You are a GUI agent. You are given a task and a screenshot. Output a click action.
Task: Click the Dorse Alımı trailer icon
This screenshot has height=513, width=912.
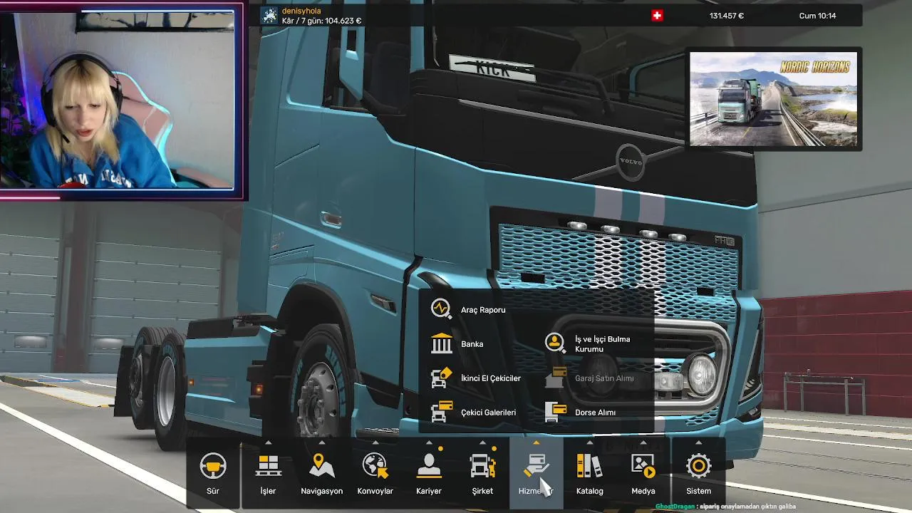pos(556,412)
